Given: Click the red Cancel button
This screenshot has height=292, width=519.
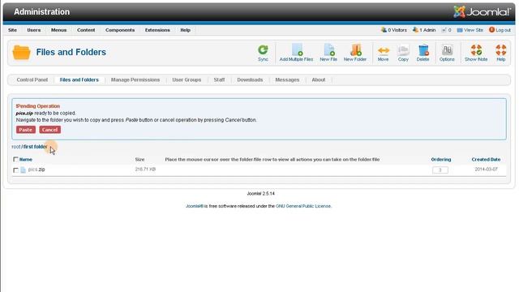Looking at the screenshot, I should click(50, 130).
